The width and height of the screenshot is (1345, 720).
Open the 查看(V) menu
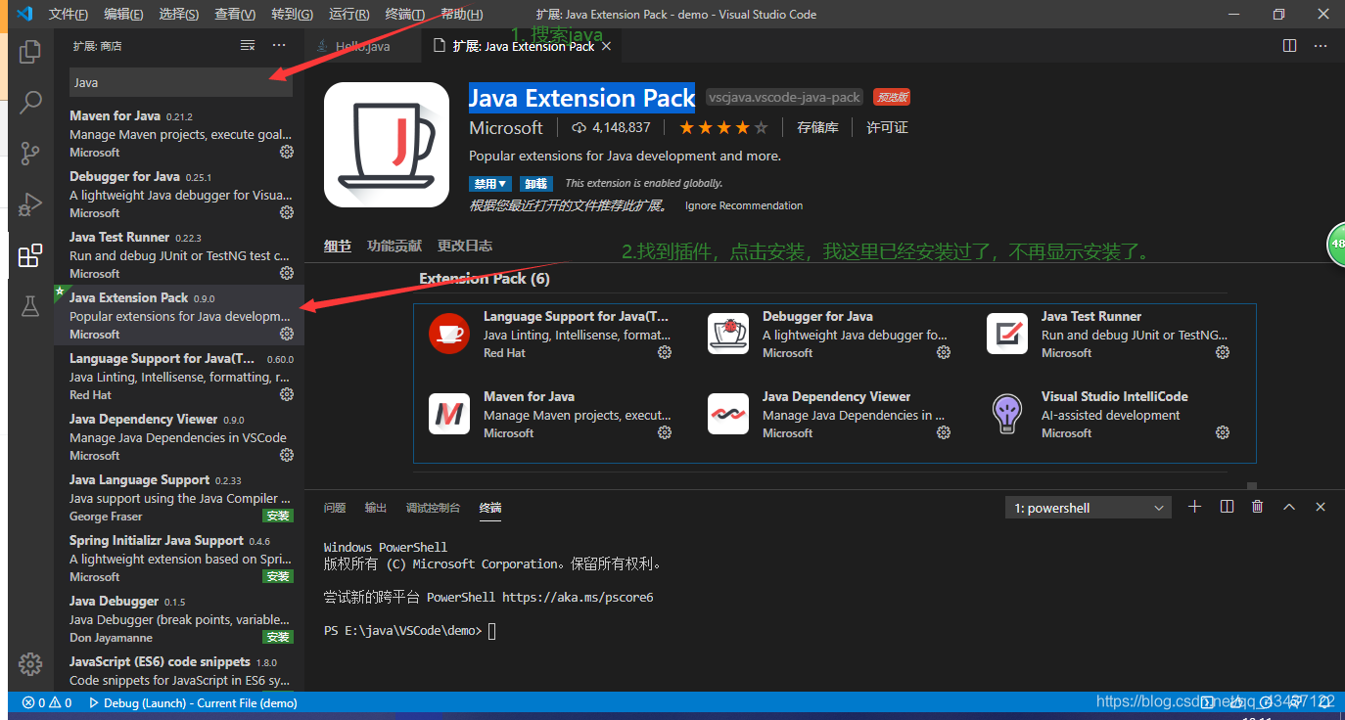[235, 14]
